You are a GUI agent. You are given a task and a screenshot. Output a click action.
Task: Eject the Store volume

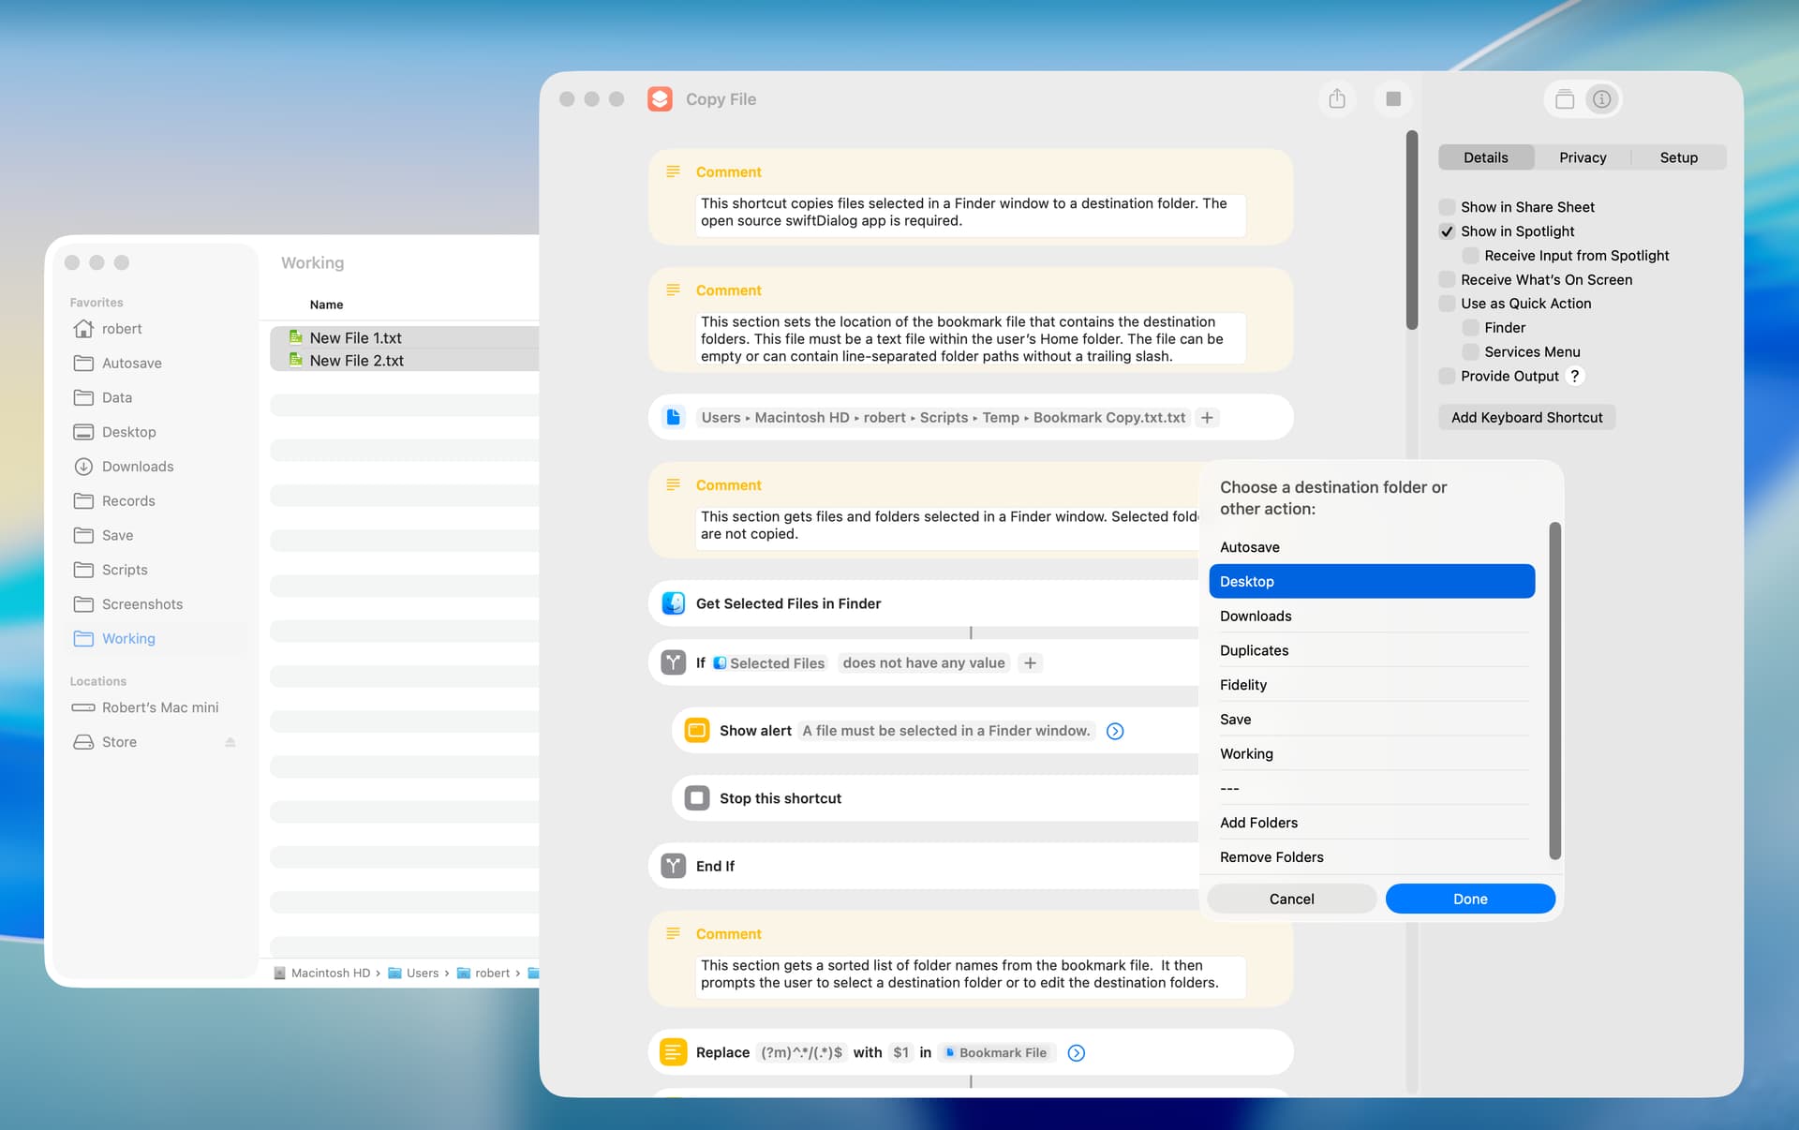point(230,742)
